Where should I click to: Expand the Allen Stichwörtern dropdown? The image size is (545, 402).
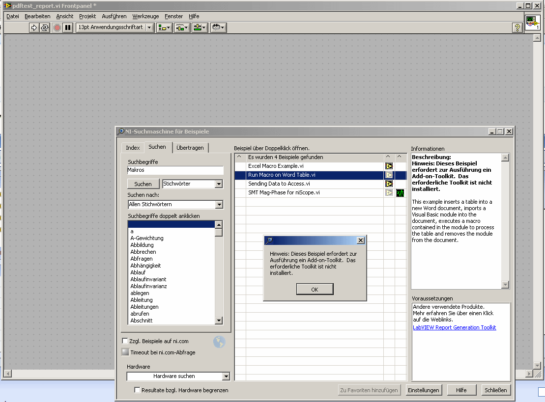175,204
